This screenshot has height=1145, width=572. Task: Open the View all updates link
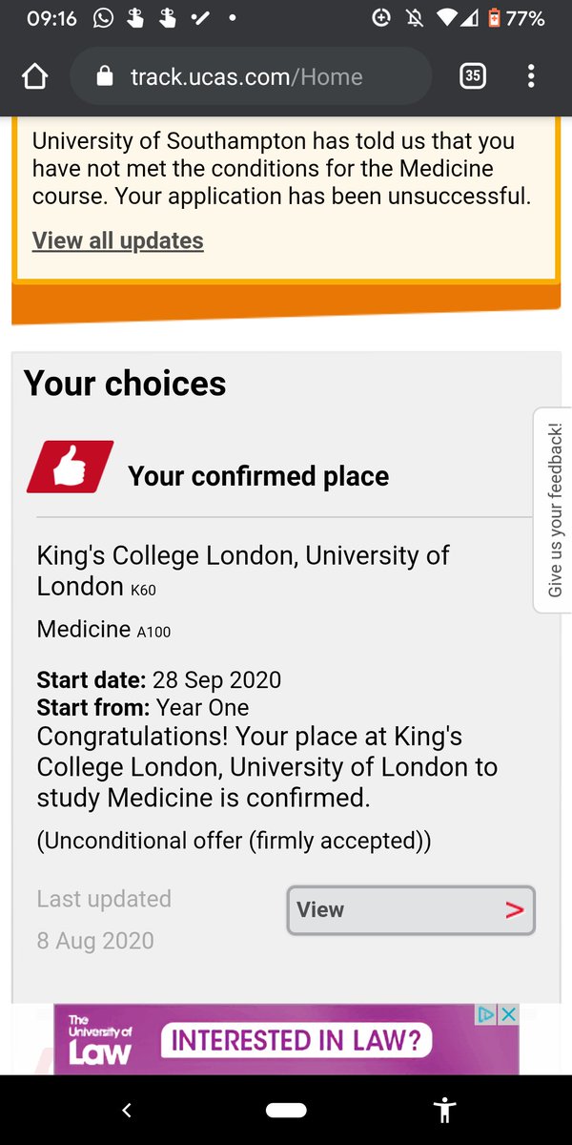tap(117, 240)
